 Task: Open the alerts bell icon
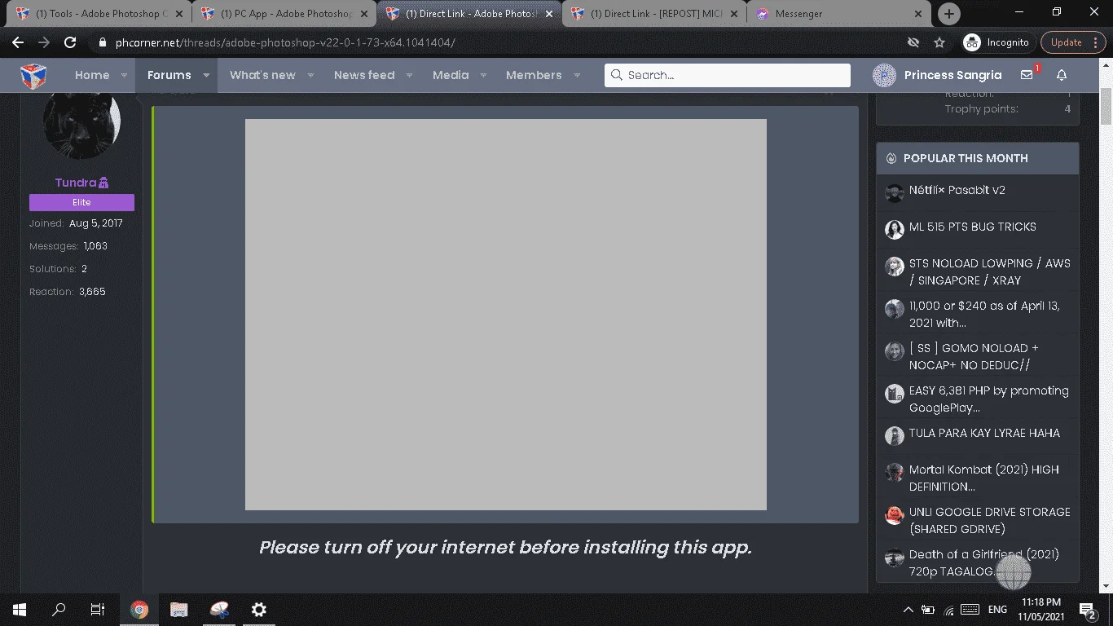click(1062, 75)
